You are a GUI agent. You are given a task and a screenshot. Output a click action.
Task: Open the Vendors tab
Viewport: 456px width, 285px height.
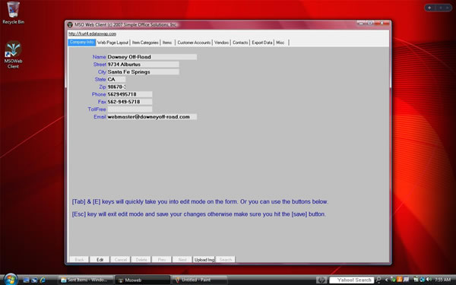tap(222, 43)
